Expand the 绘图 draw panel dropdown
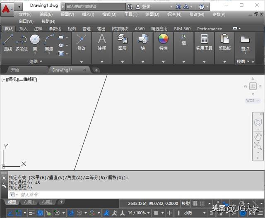Screen dimensions: 265x218 pos(36,62)
